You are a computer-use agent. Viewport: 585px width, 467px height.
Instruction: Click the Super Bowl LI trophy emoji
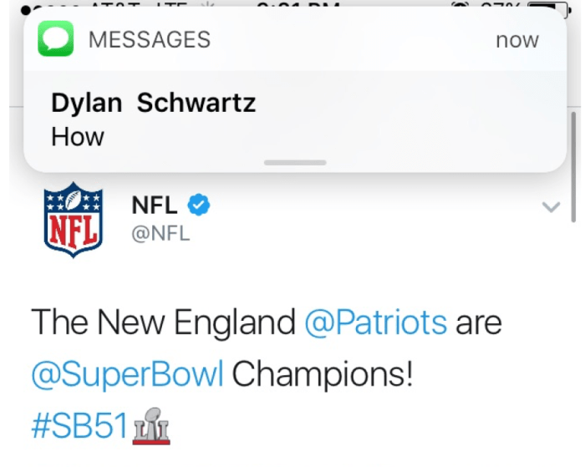pyautogui.click(x=151, y=425)
